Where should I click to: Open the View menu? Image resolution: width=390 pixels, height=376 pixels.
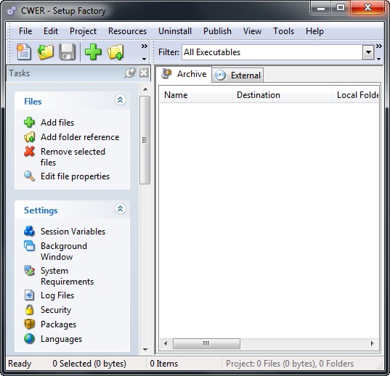(x=252, y=31)
